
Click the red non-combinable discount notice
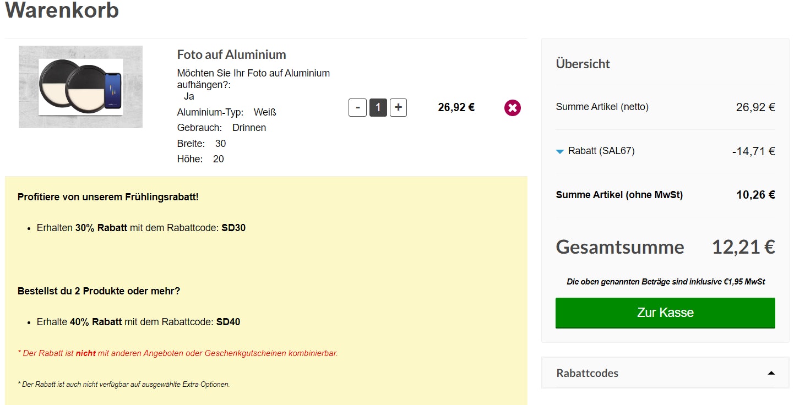177,353
